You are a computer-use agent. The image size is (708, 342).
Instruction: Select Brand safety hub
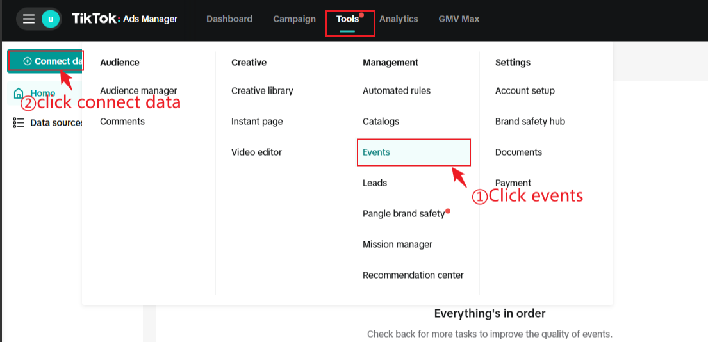530,122
